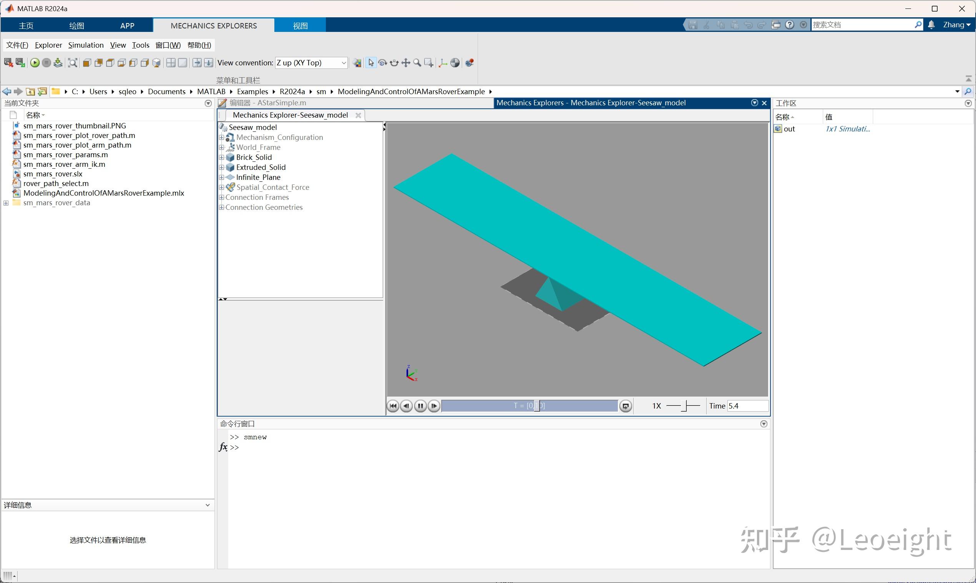The height and width of the screenshot is (583, 976).
Task: Toggle the frames display icon
Action: tap(443, 63)
